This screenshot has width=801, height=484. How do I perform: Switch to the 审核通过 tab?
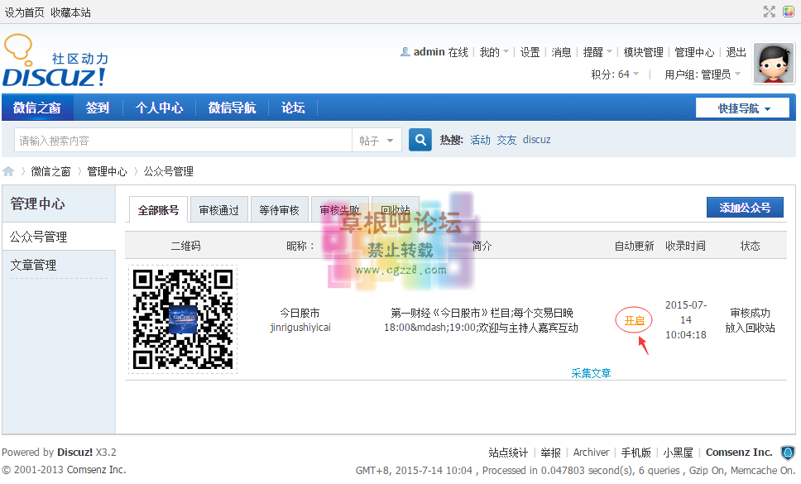tap(218, 209)
